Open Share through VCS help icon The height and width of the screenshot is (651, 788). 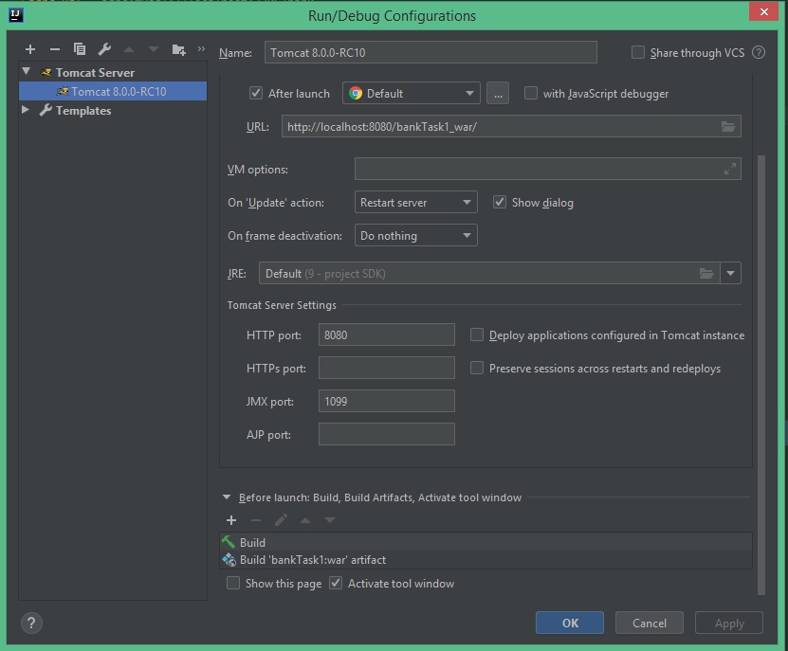tap(759, 52)
